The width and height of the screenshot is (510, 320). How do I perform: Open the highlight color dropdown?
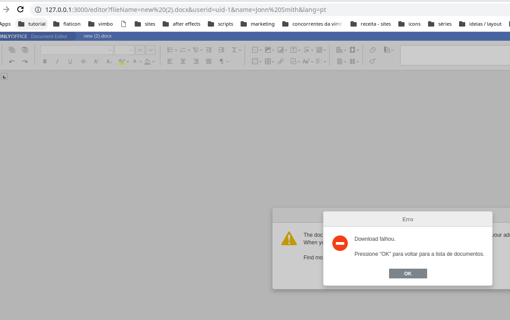pos(128,61)
